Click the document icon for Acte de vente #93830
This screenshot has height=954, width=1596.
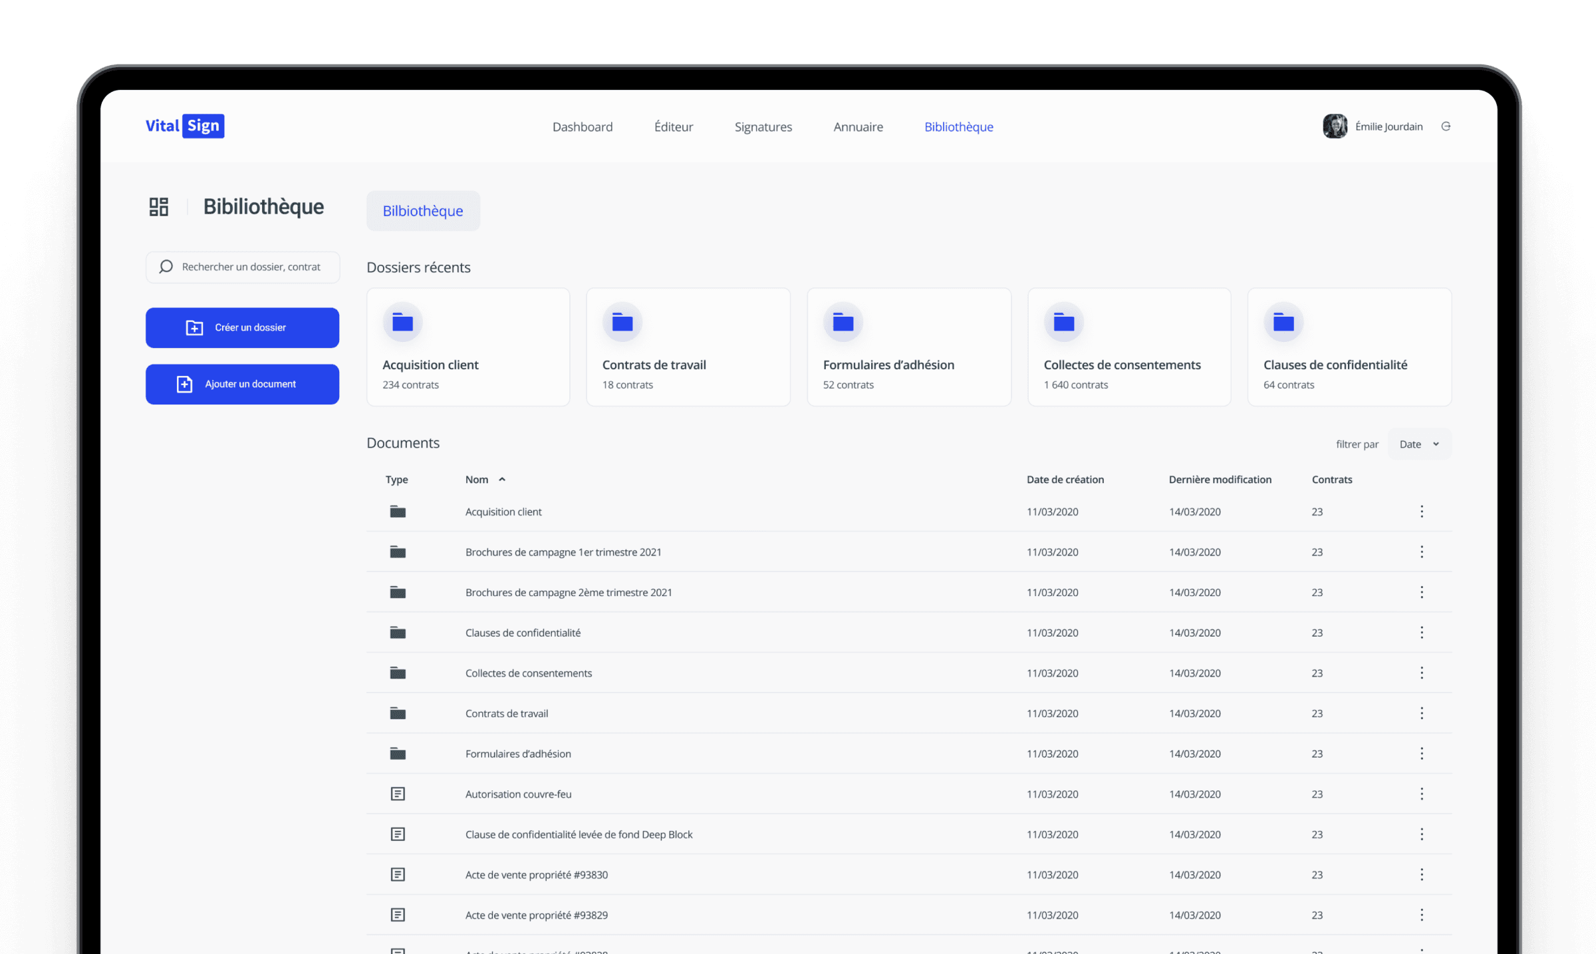point(398,875)
